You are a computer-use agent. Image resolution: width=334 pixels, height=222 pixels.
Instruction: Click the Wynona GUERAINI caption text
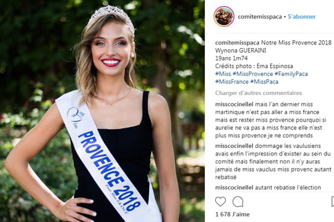241,51
